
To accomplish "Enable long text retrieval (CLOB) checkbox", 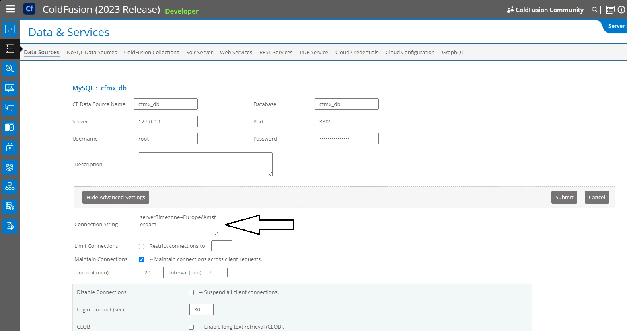I will tap(191, 327).
